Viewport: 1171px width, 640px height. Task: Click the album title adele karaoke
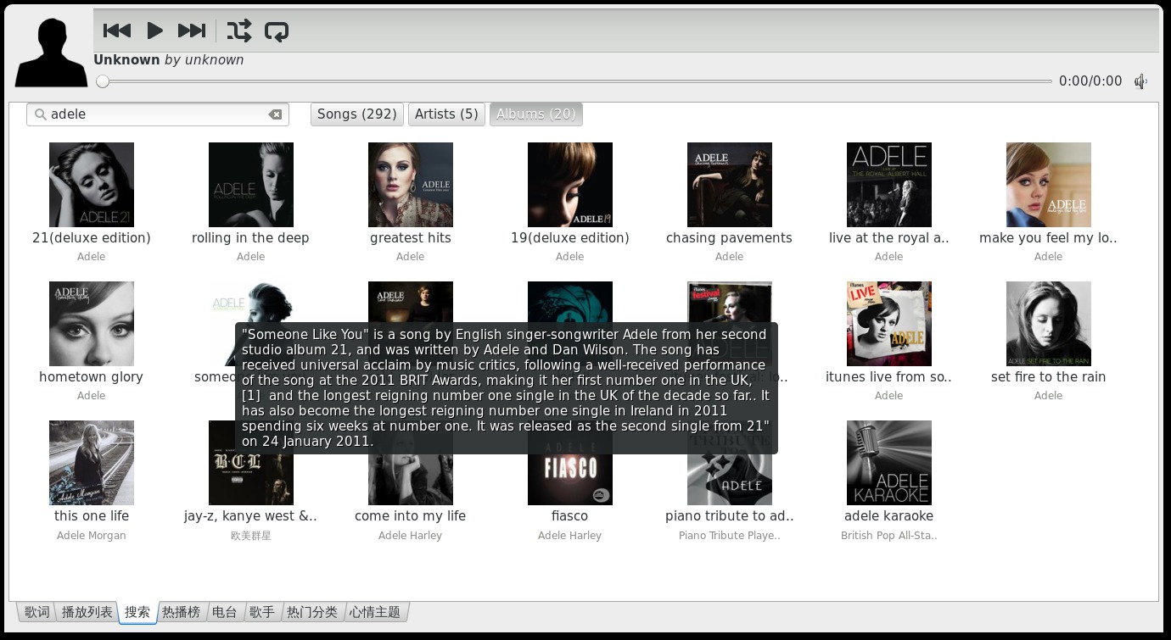(x=889, y=516)
